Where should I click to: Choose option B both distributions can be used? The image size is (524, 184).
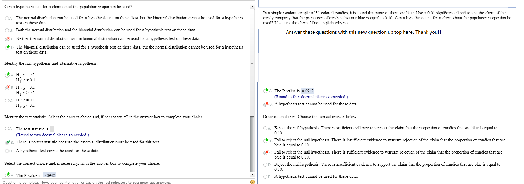[7, 30]
